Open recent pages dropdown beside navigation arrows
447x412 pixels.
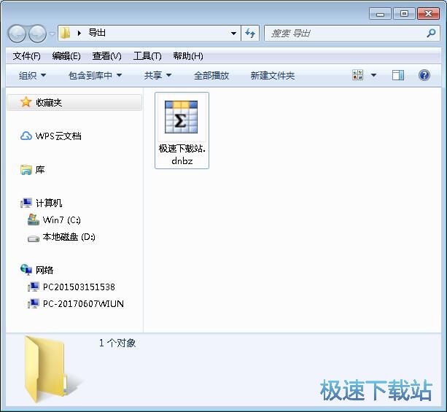click(x=52, y=34)
